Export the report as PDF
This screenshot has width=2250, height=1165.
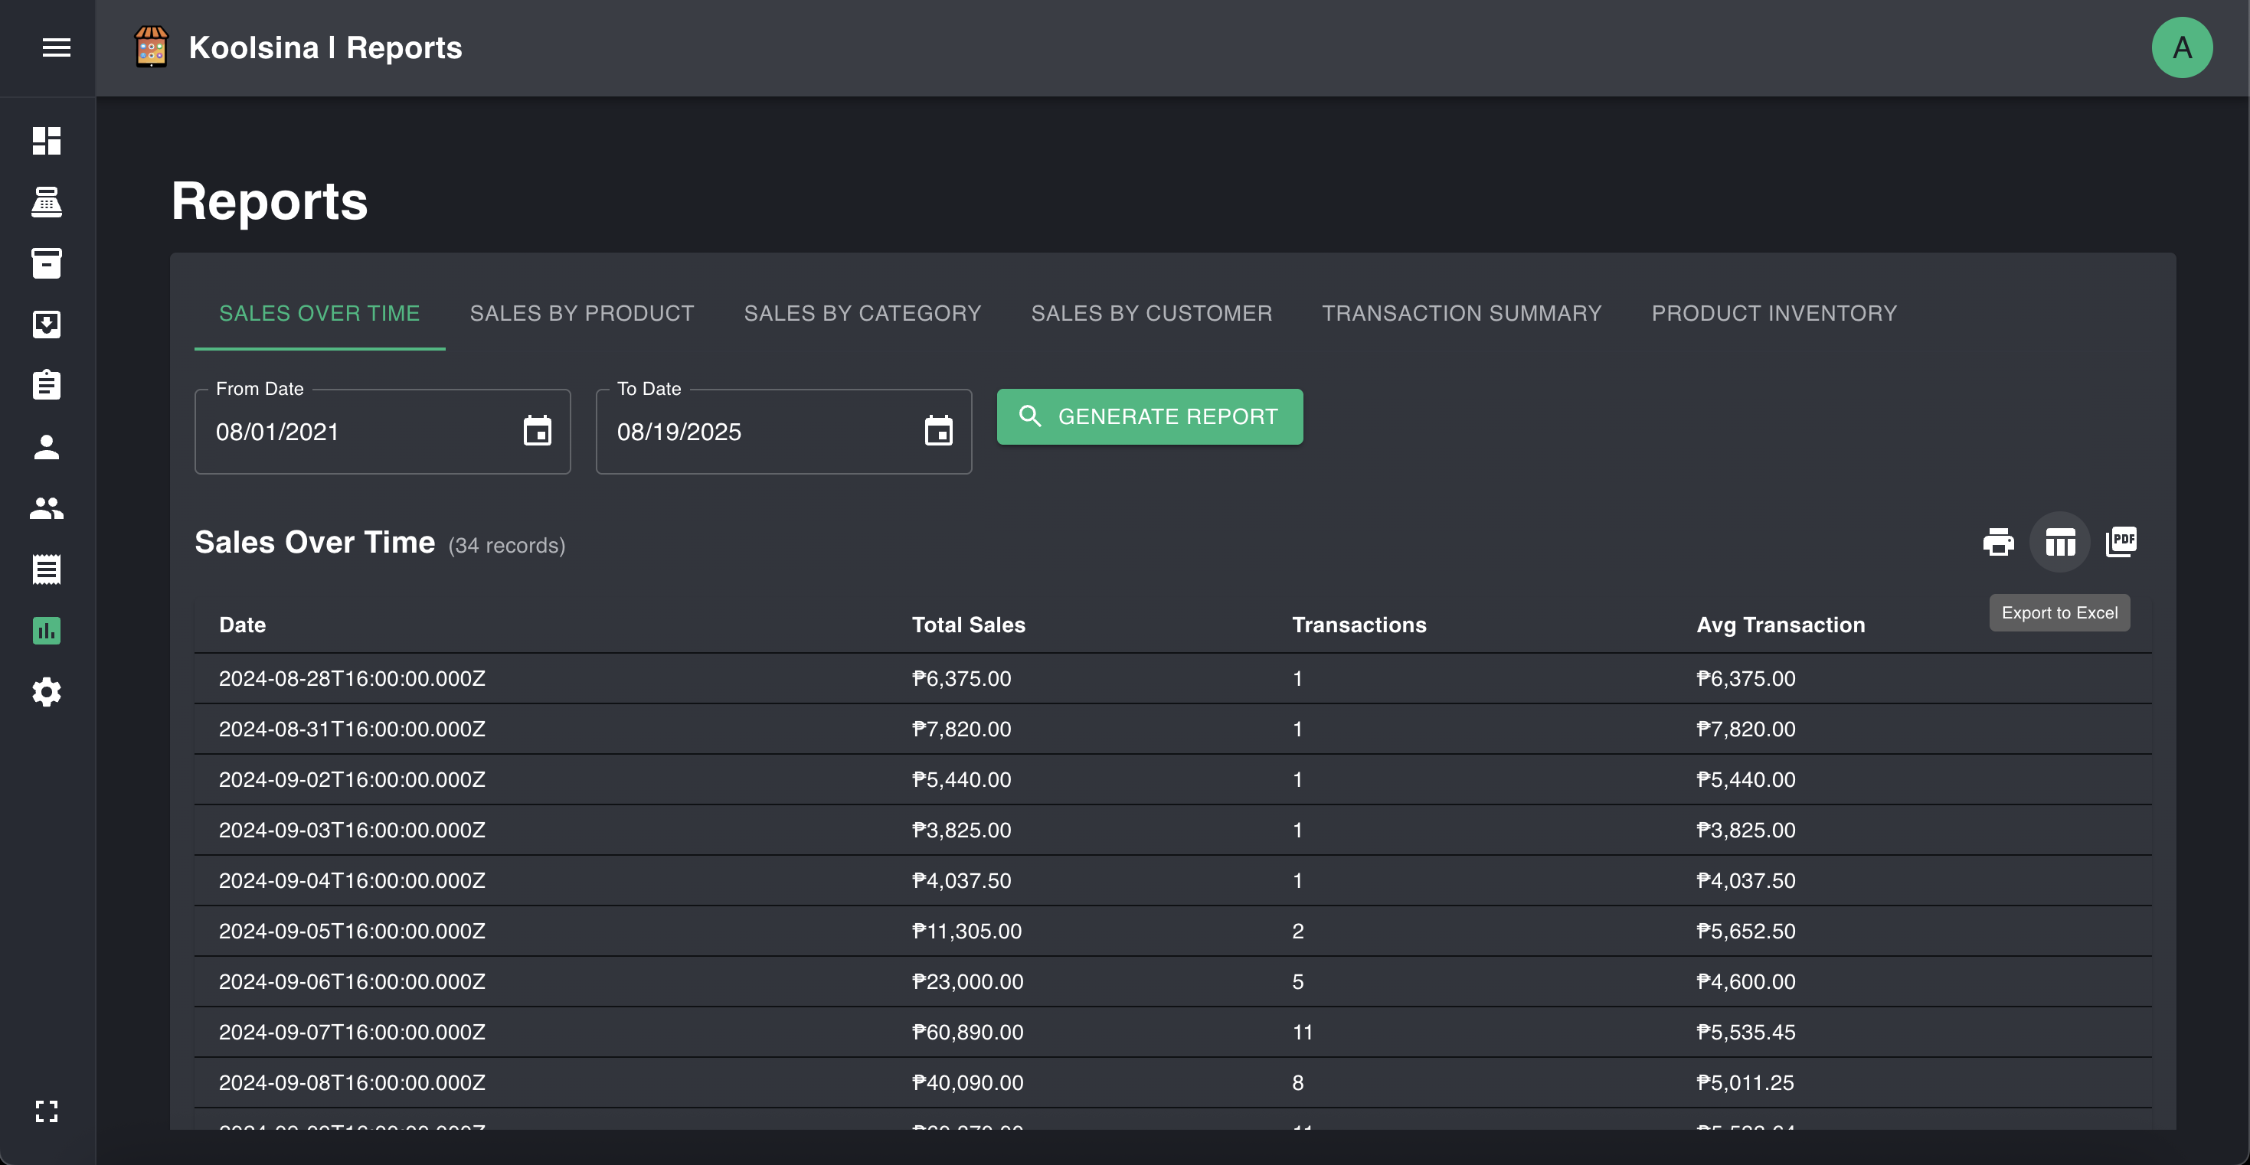click(2121, 541)
